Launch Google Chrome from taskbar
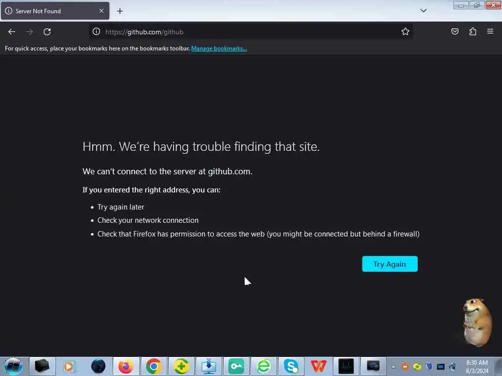 click(153, 366)
